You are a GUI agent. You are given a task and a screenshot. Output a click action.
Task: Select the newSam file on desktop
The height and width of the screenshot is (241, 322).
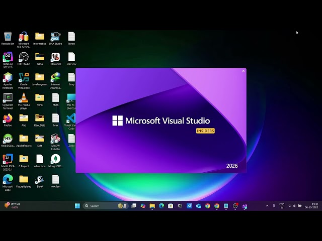coord(55,181)
